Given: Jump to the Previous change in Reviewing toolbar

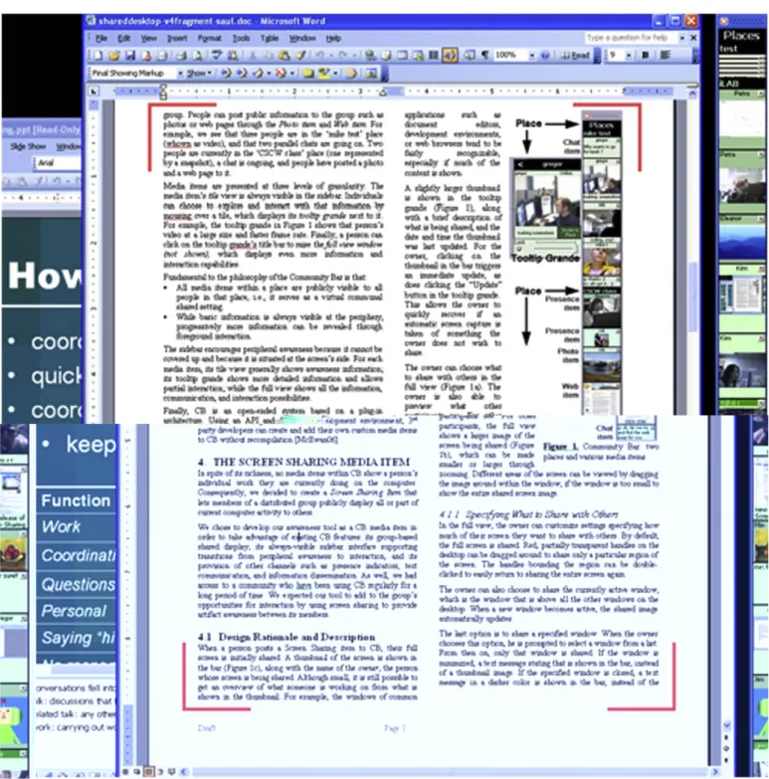Looking at the screenshot, I should [226, 74].
